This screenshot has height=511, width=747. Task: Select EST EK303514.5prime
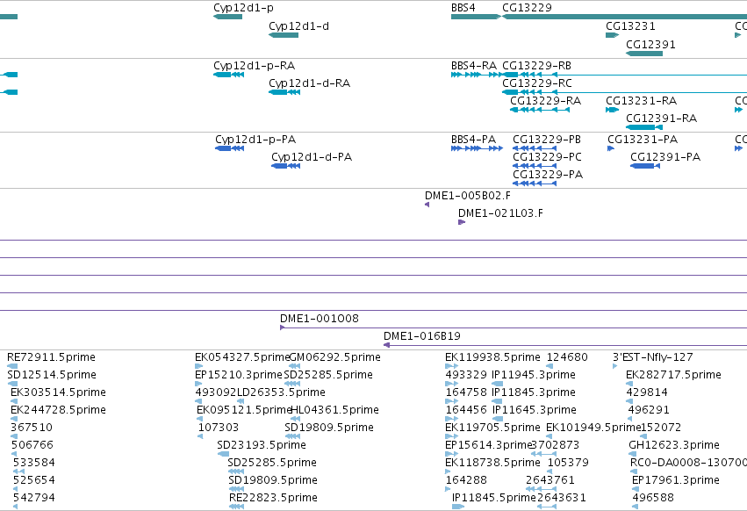14,401
